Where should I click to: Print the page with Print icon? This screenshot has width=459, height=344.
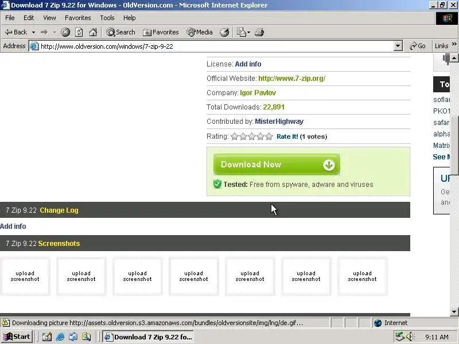pyautogui.click(x=259, y=32)
